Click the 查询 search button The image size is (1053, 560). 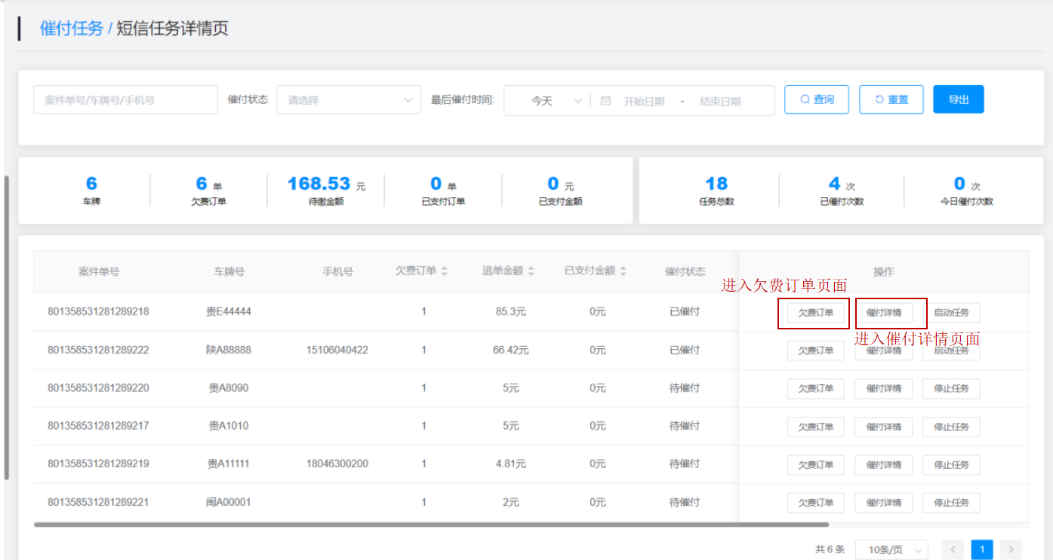[816, 99]
